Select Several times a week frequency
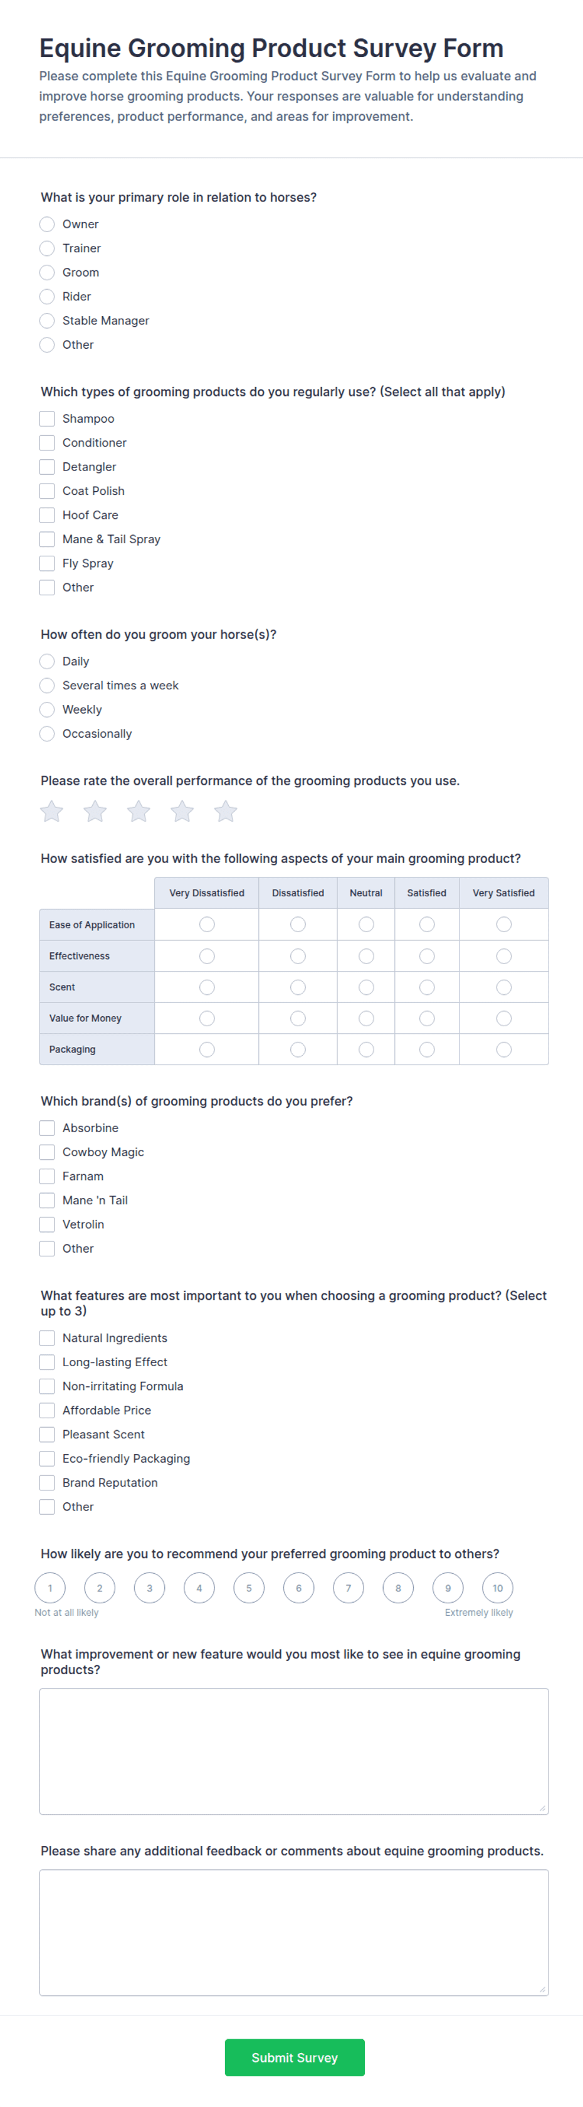583x2107 pixels. coord(46,686)
